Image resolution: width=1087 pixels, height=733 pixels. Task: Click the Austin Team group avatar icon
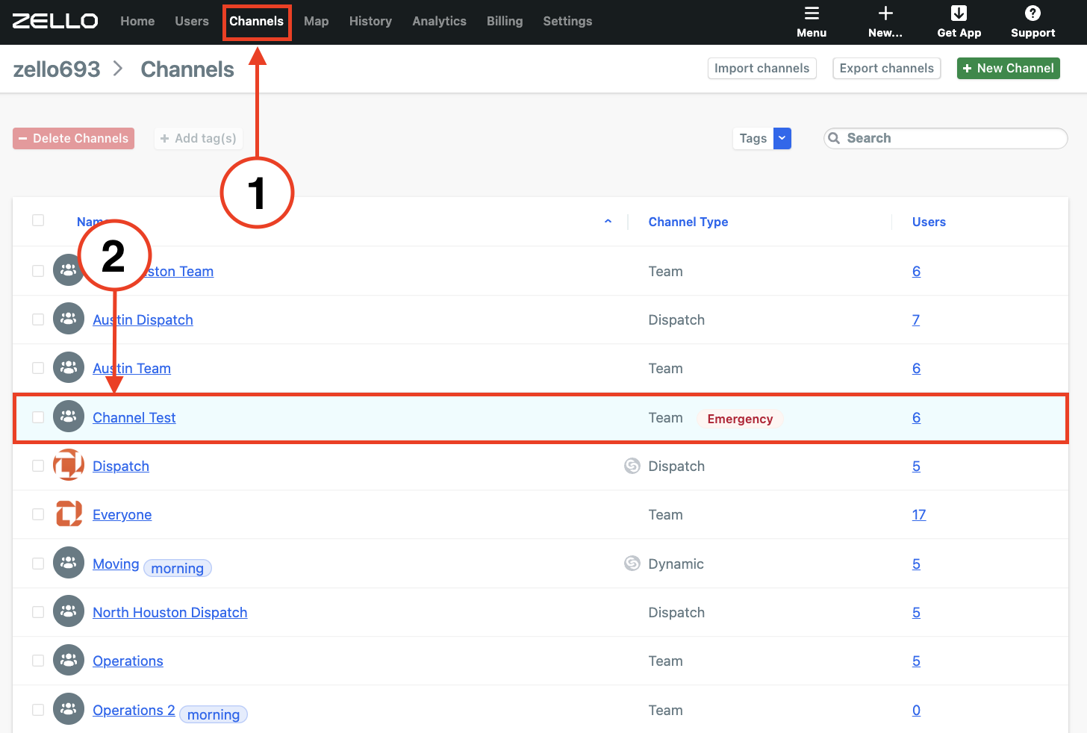click(x=69, y=367)
